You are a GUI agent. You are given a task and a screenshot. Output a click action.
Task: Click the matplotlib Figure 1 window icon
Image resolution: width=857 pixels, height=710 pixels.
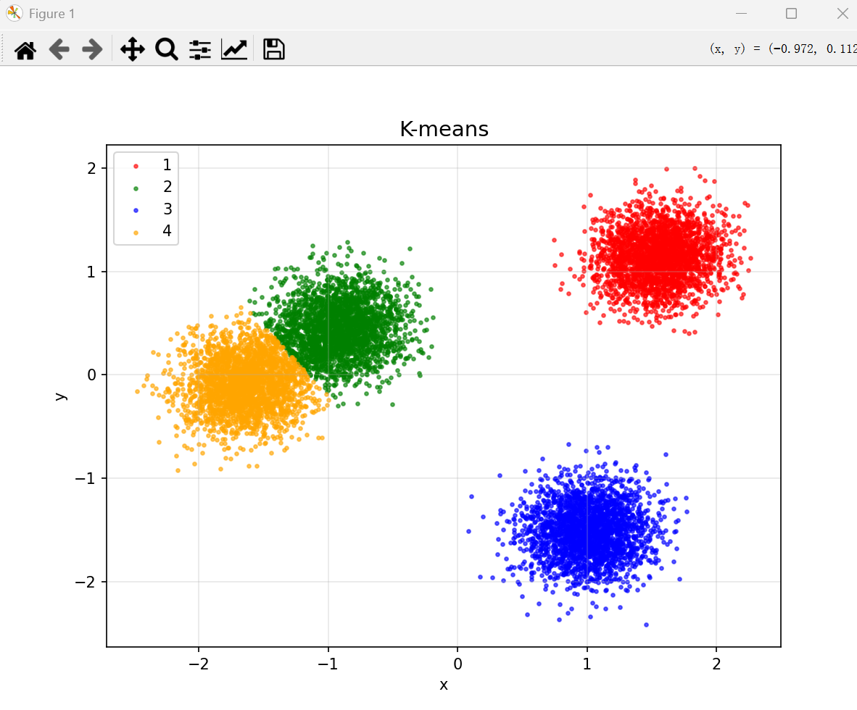pyautogui.click(x=15, y=13)
